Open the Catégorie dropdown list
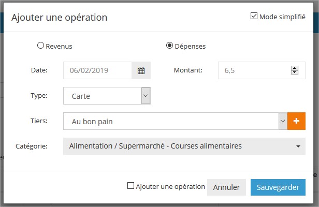 coord(184,146)
